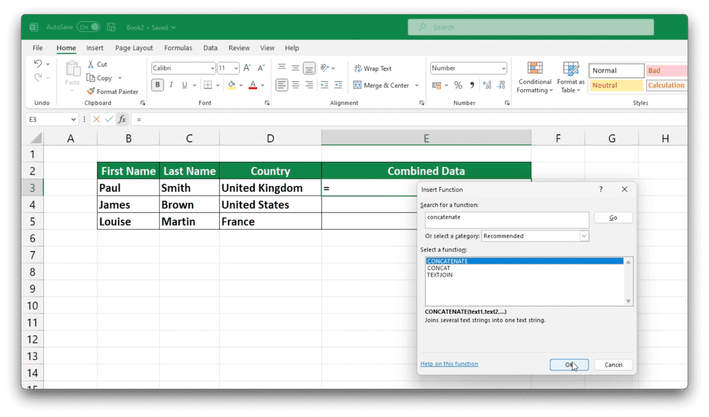Open the Number format dropdown
Viewport: 709px width, 417px height.
click(503, 68)
